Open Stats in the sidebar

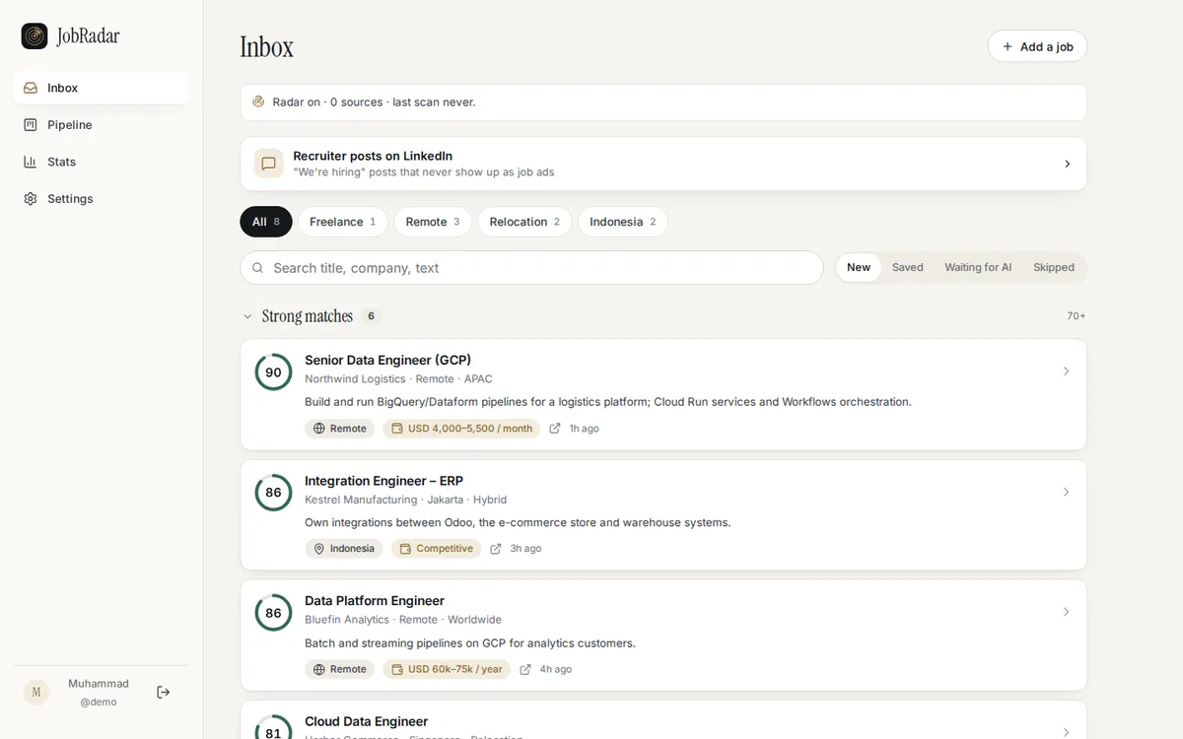(x=102, y=162)
